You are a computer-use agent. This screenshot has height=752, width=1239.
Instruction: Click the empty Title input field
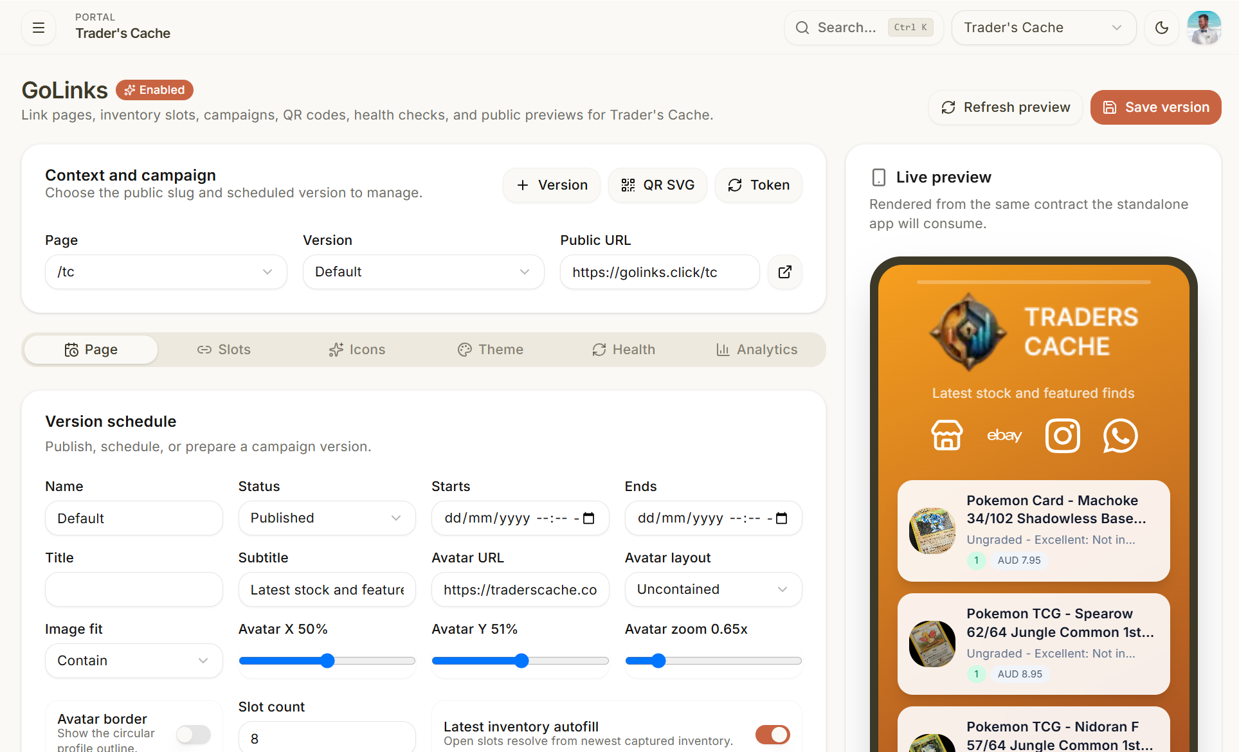click(134, 589)
